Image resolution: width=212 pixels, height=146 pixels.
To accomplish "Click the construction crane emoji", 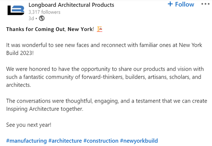I will 99,29.
